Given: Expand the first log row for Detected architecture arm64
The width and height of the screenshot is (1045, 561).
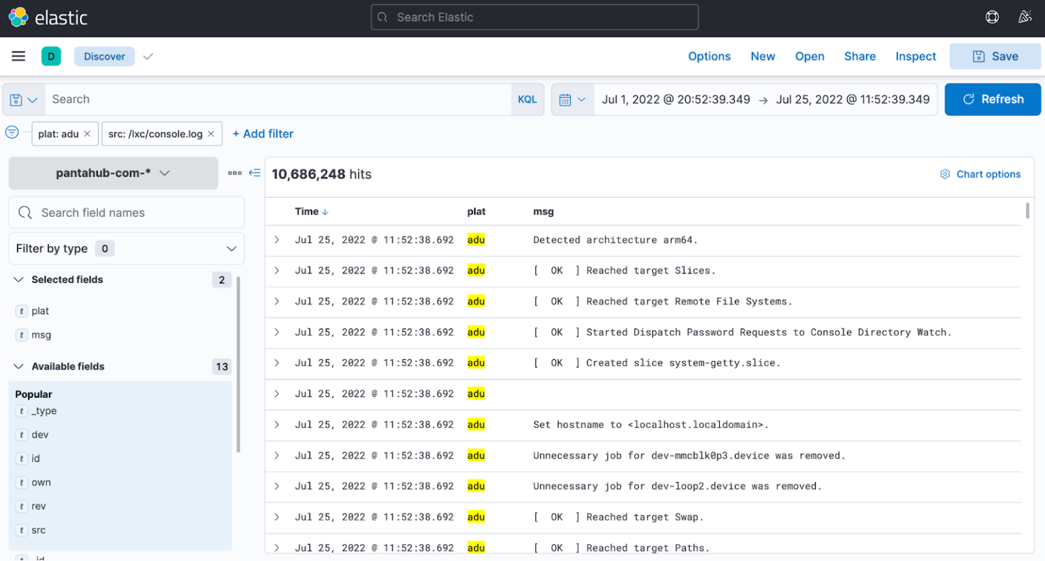Looking at the screenshot, I should (276, 239).
